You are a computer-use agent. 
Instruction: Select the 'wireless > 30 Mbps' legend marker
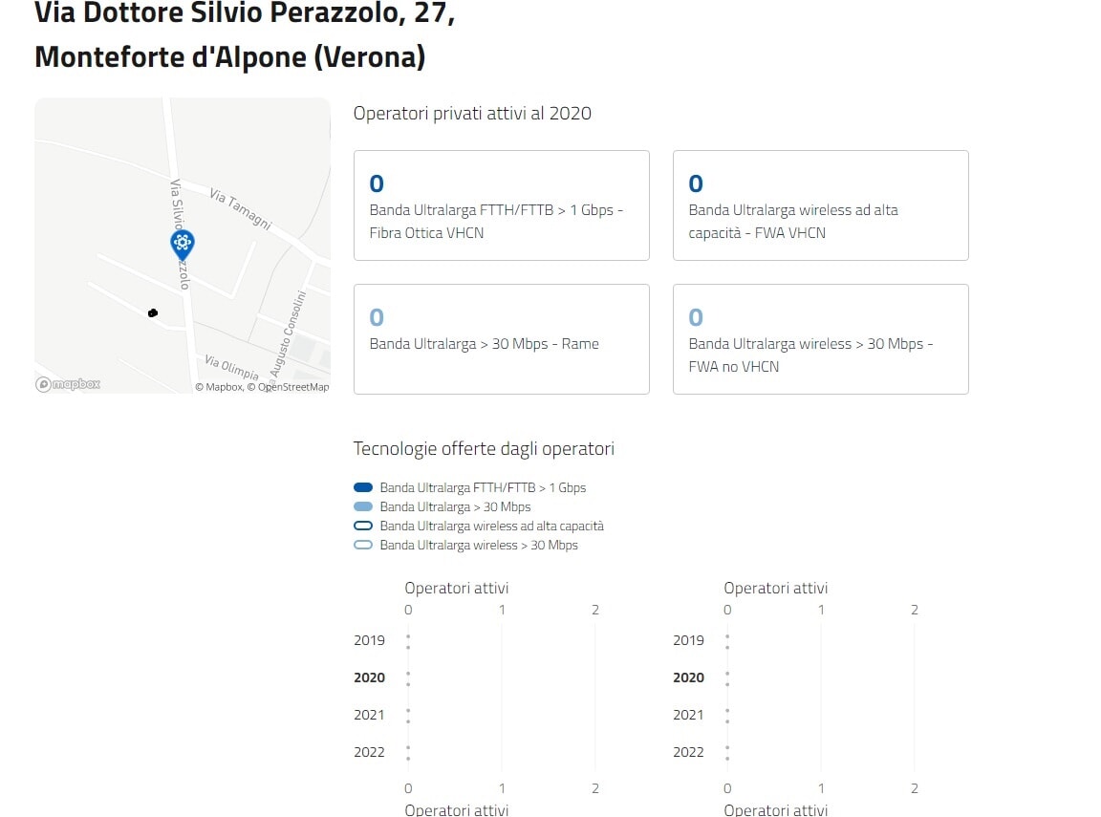coord(363,545)
